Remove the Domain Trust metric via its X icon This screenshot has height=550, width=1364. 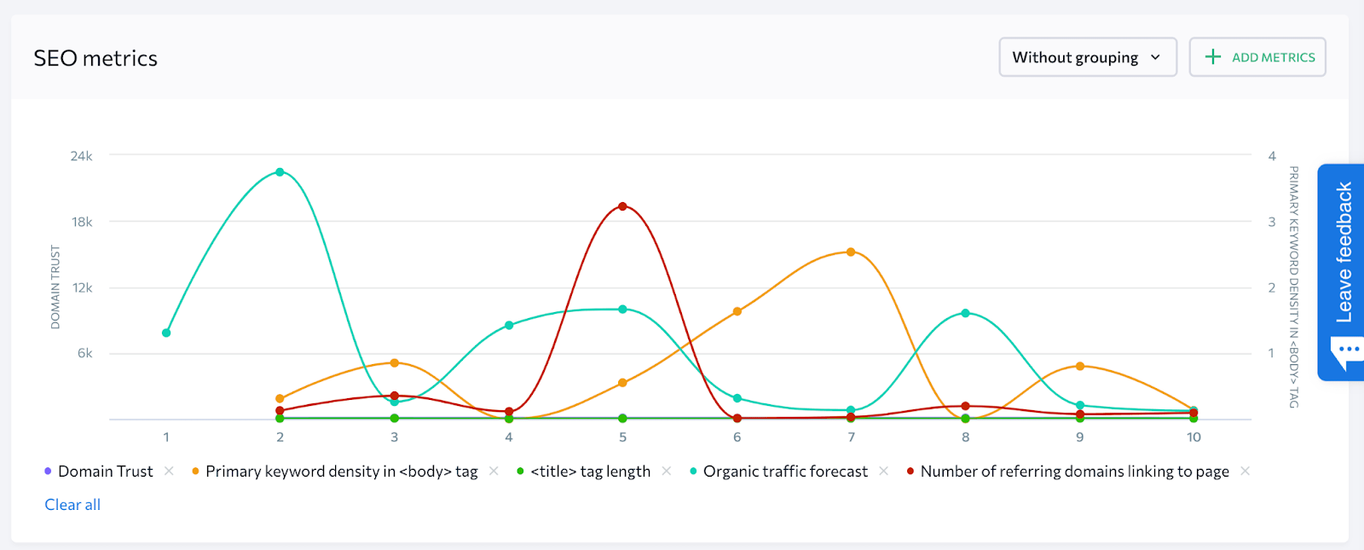tap(169, 470)
